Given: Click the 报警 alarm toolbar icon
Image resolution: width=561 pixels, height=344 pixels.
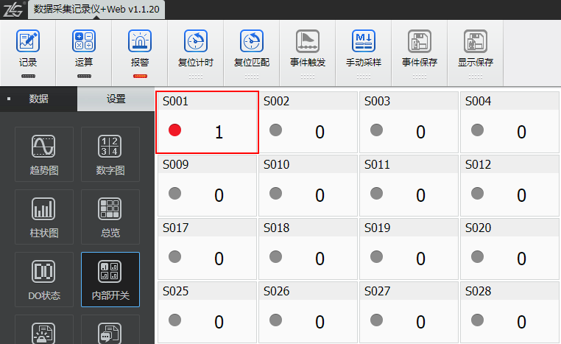Looking at the screenshot, I should pos(140,41).
